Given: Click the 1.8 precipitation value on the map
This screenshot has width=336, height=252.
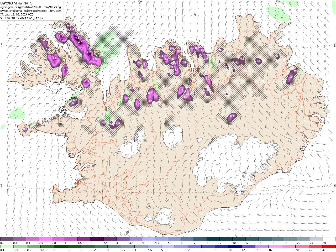Looking at the screenshot, I should pos(55,58).
